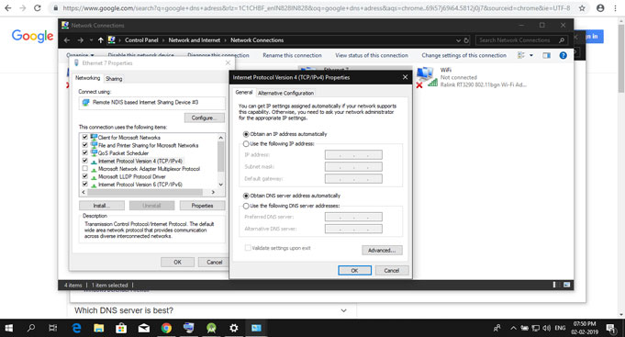Click 'View status of this connection'

[372, 55]
